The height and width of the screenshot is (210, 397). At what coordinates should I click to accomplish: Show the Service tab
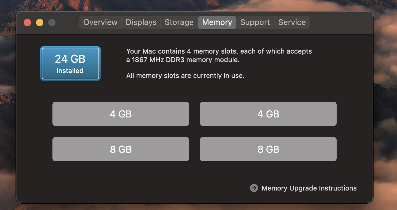pyautogui.click(x=292, y=23)
